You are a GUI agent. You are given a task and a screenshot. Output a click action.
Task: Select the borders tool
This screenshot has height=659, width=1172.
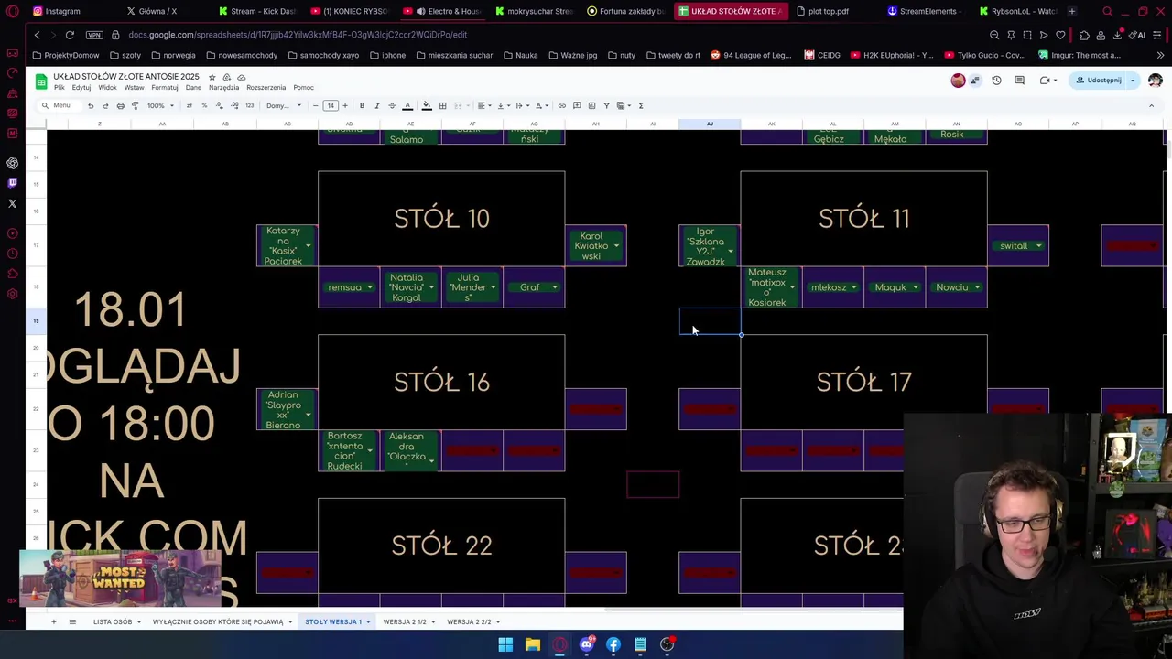coord(442,105)
